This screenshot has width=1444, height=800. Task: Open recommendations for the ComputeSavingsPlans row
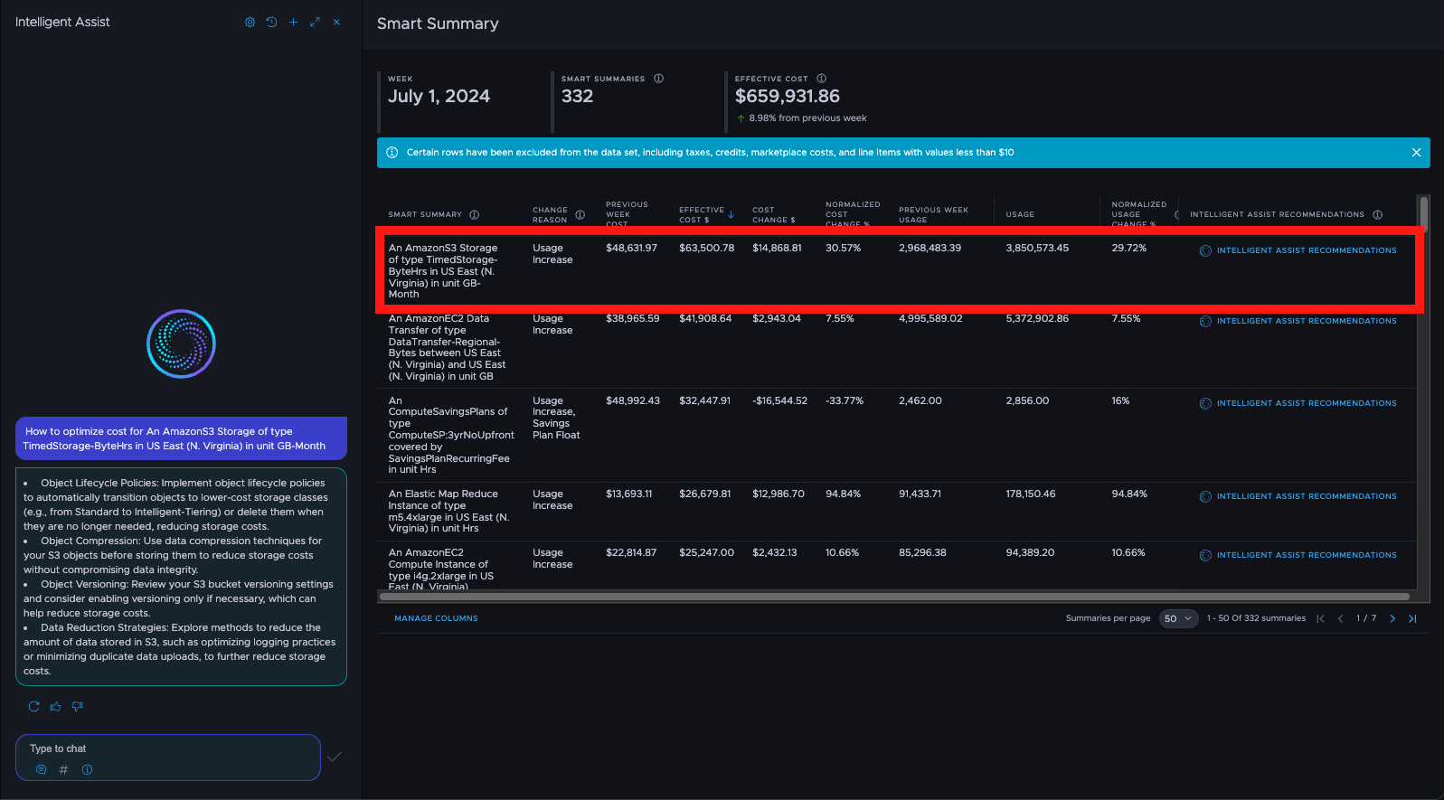(1306, 403)
